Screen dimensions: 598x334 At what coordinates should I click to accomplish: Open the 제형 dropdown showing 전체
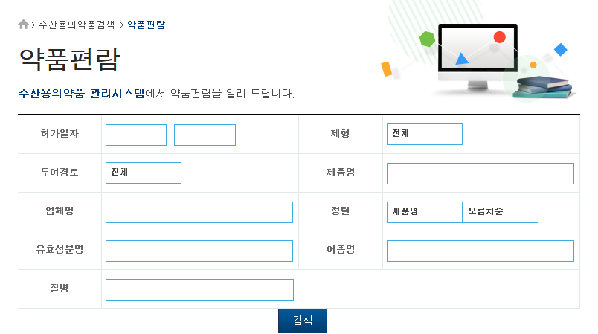(425, 134)
